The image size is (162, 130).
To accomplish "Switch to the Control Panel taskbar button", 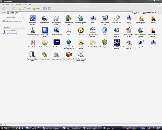I will (x=112, y=128).
